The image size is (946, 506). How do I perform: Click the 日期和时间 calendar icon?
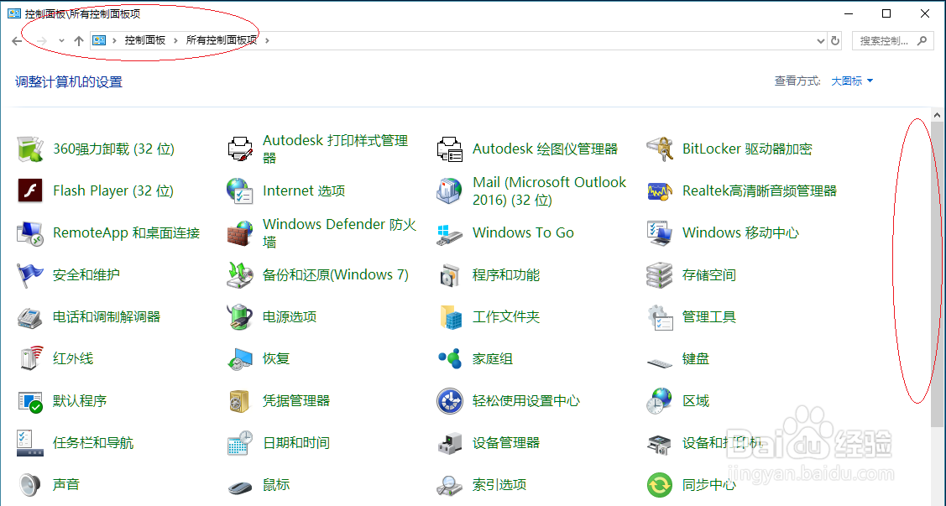click(x=240, y=443)
